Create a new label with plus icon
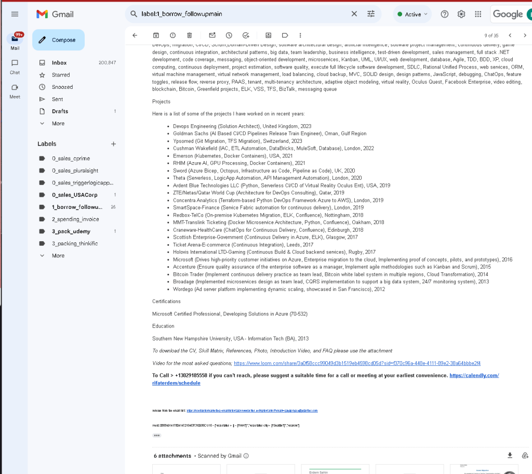This screenshot has height=474, width=532. pyautogui.click(x=113, y=144)
